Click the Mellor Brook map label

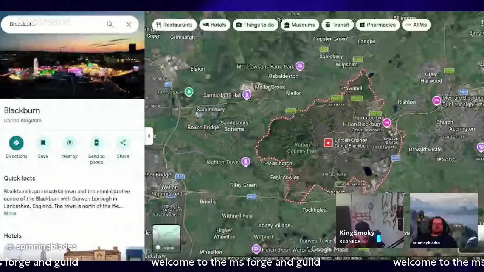(x=270, y=87)
